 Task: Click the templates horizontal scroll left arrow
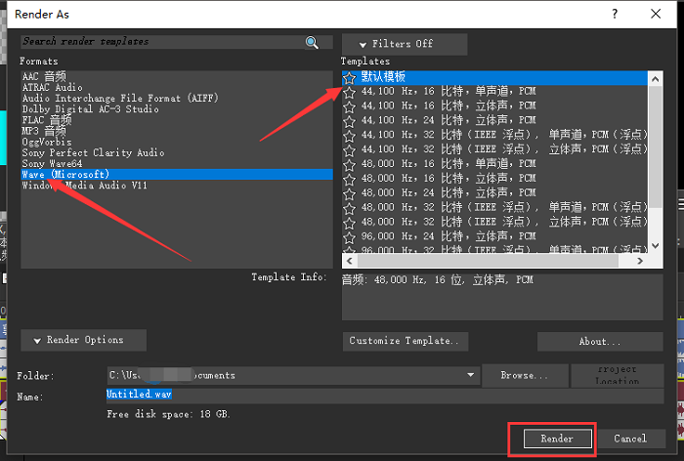(349, 261)
